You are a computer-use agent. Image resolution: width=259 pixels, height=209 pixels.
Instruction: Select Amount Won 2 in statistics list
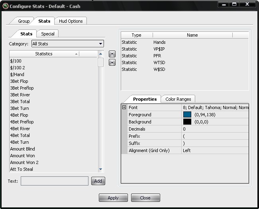click(53, 162)
